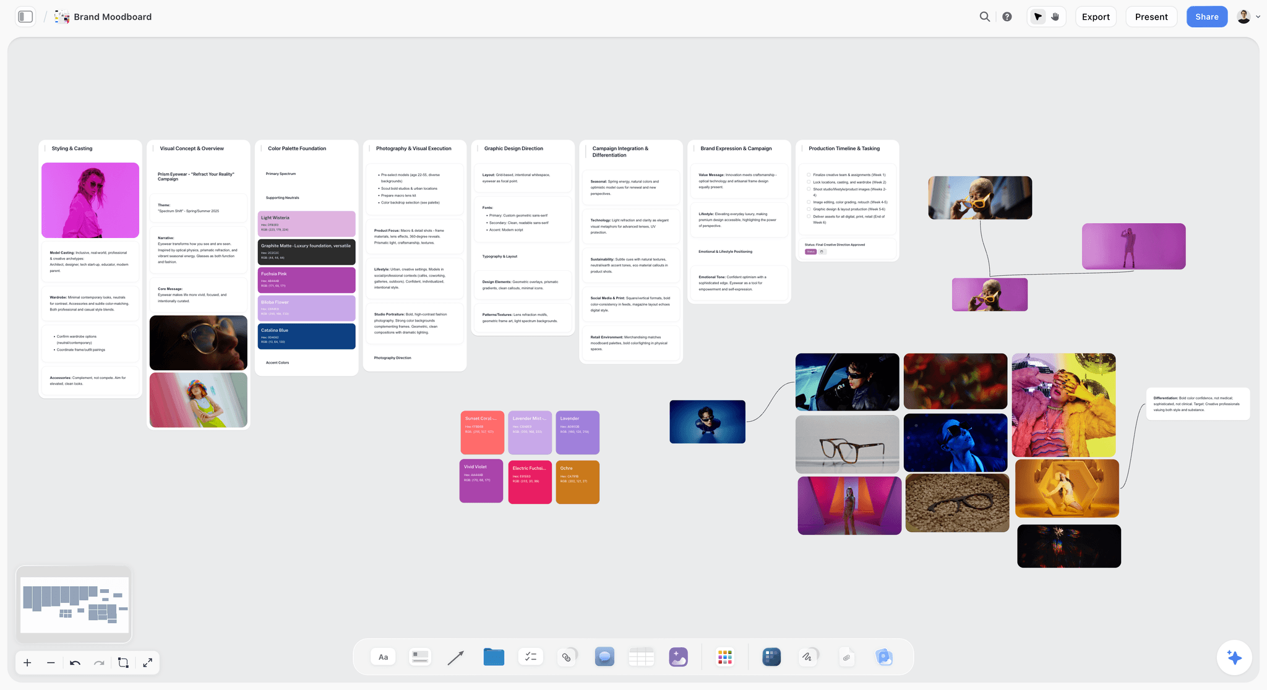The width and height of the screenshot is (1267, 690).
Task: Zoom in with the plus icon
Action: pyautogui.click(x=27, y=663)
